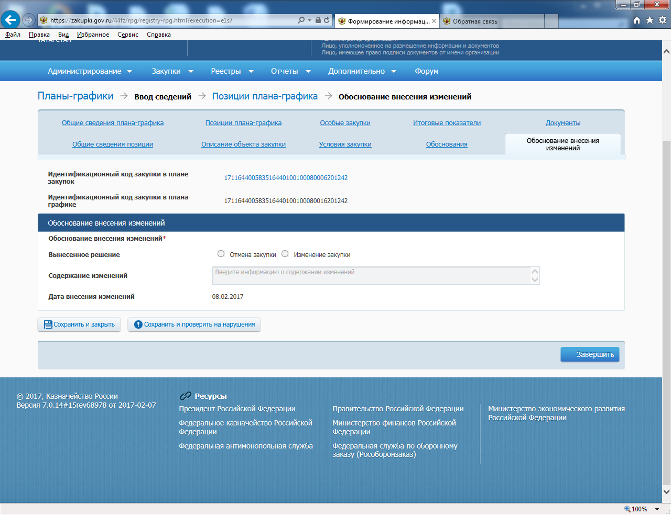The width and height of the screenshot is (671, 515).
Task: Click the Завершить button
Action: click(x=590, y=354)
